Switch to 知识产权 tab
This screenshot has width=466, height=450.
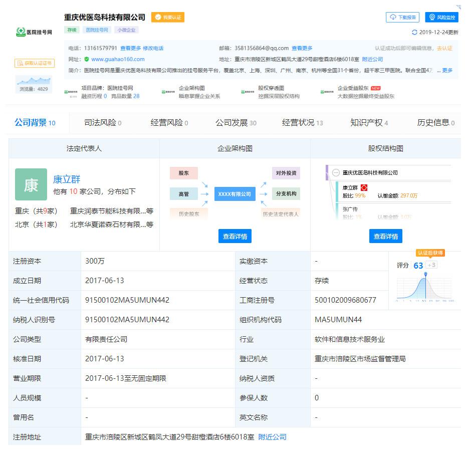pos(369,122)
